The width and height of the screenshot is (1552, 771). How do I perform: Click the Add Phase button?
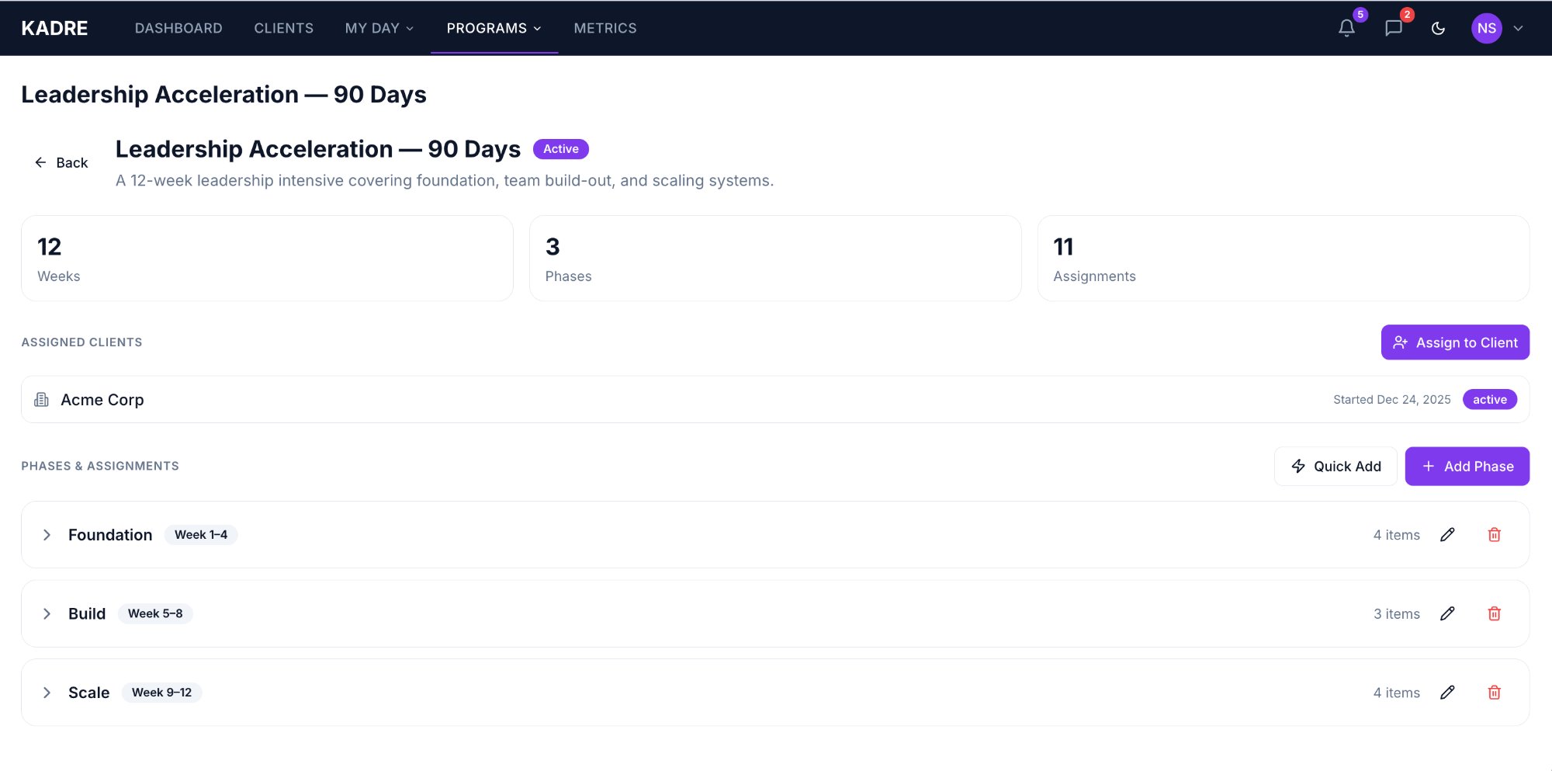pyautogui.click(x=1467, y=466)
